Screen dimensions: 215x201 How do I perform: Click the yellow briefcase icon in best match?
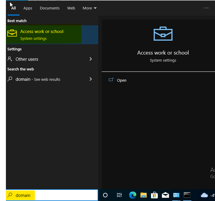click(x=12, y=33)
